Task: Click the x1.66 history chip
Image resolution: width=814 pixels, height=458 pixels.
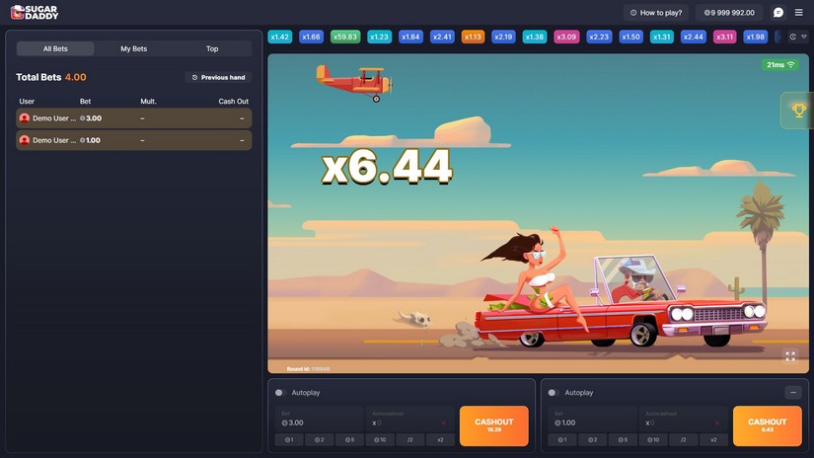Action: (311, 37)
